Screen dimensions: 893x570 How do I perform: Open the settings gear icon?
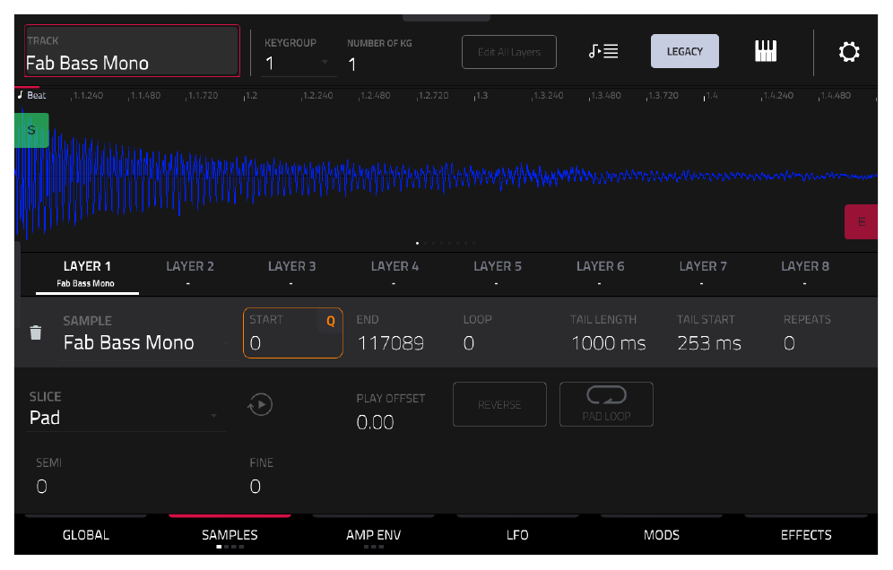pos(848,52)
